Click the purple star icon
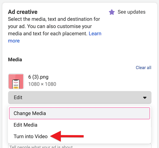Image resolution: width=159 pixels, height=148 pixels. click(112, 12)
